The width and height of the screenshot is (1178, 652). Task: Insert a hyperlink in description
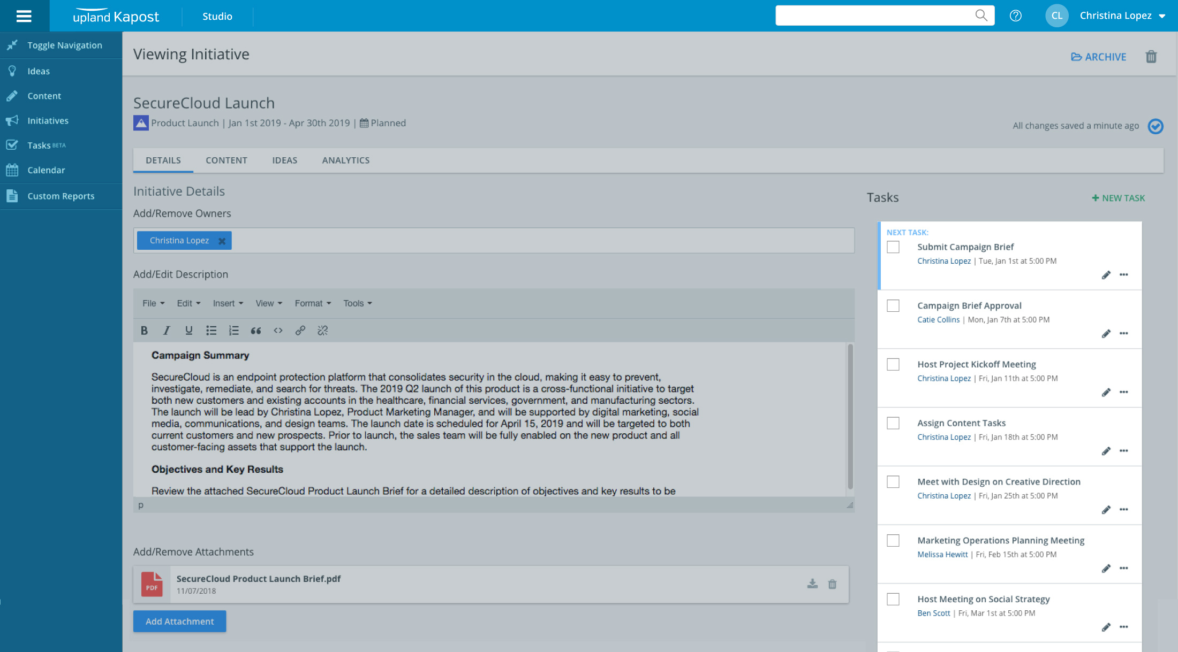point(300,331)
